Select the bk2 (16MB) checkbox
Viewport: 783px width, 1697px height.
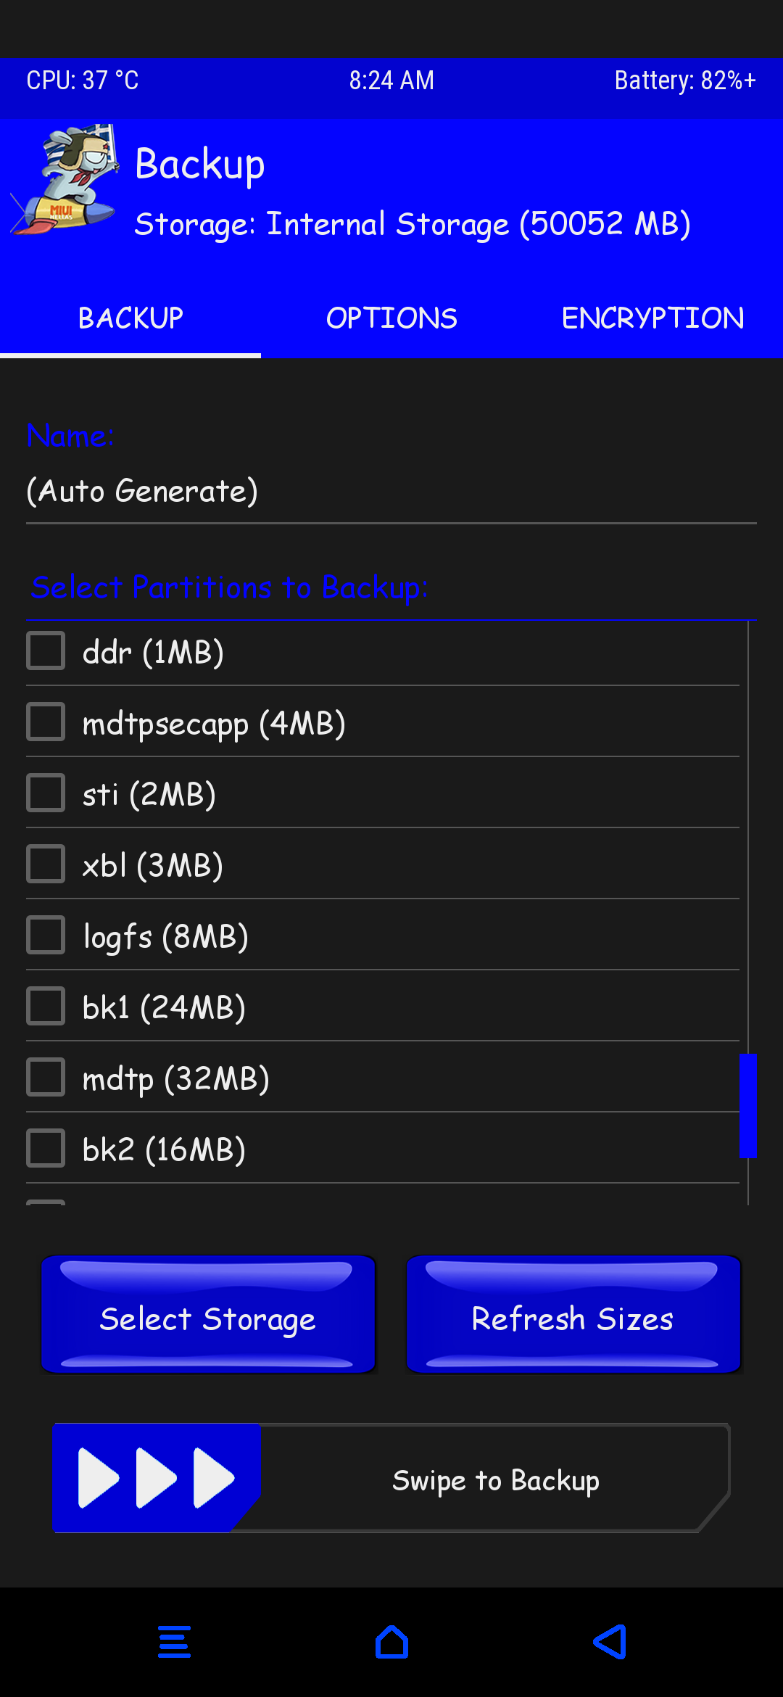click(46, 1149)
